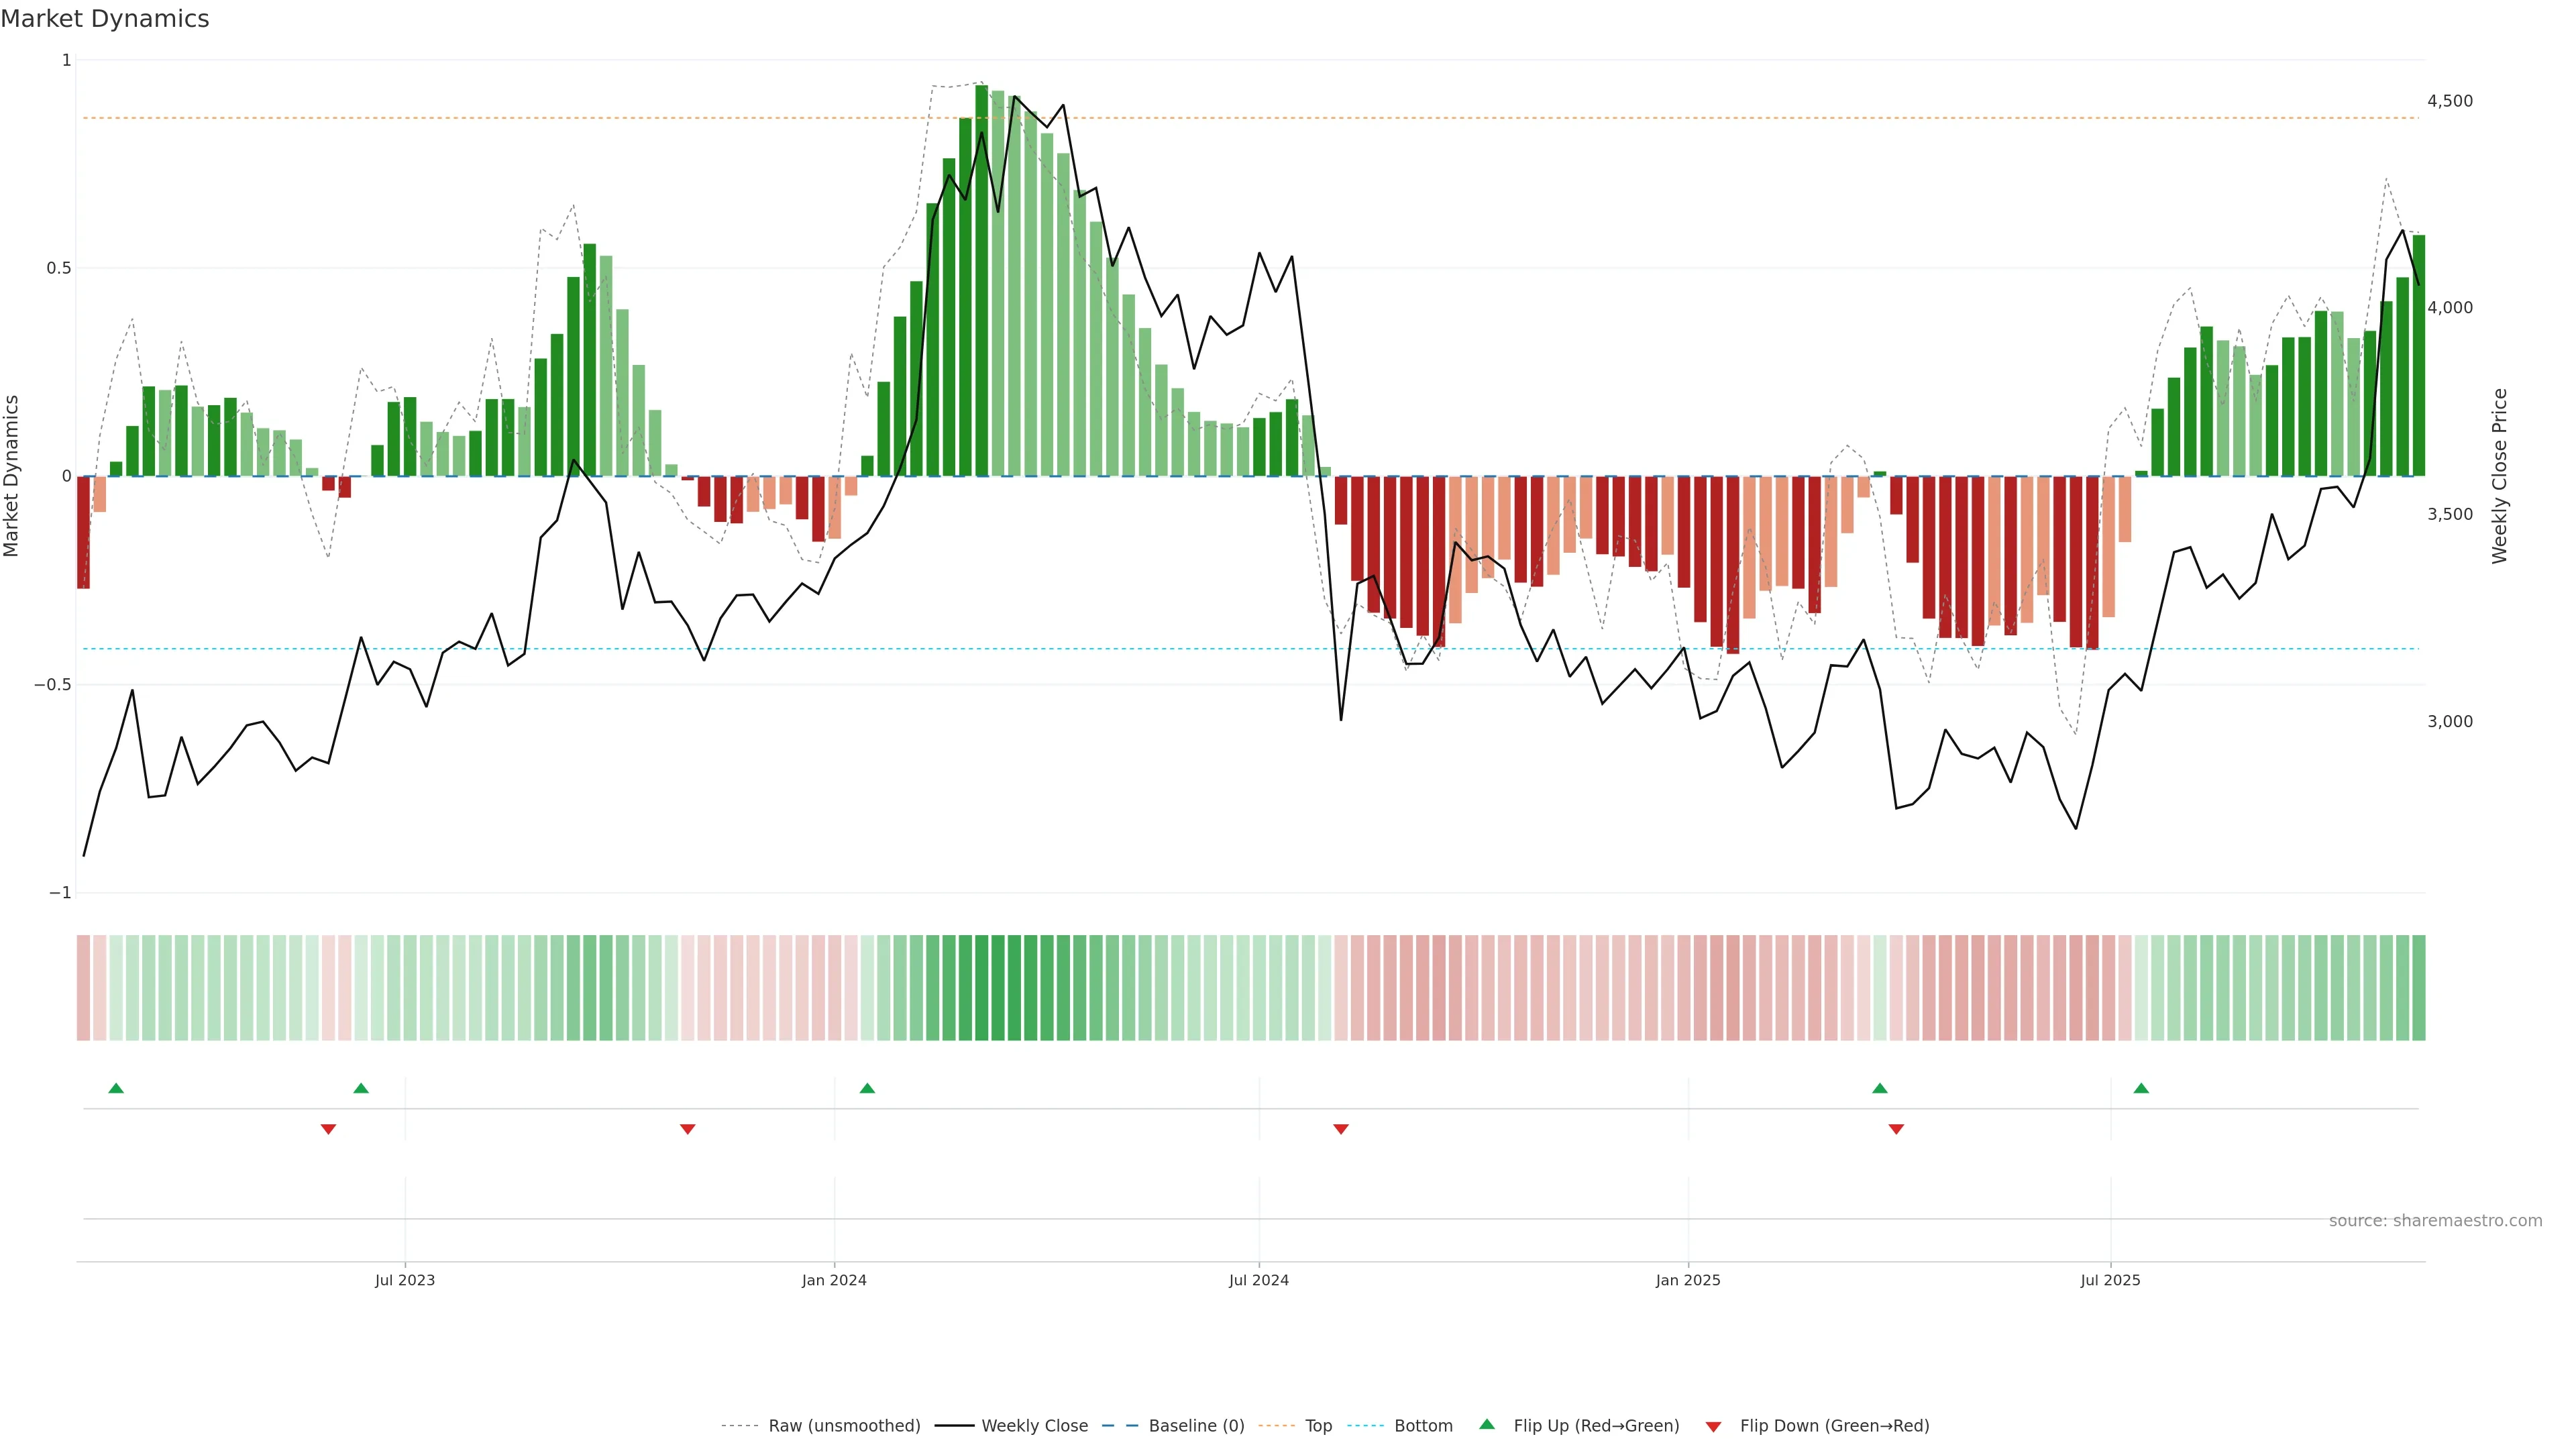Screen dimensions: 2576x1449
Task: Toggle the Top threshold legend item
Action: click(1318, 1426)
